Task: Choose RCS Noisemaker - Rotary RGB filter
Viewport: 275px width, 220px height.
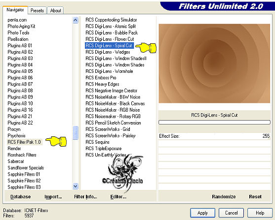Action: point(113,117)
